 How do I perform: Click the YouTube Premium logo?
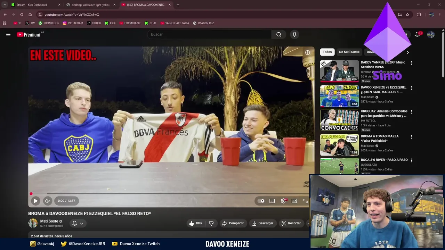click(29, 34)
